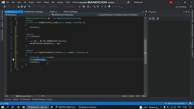Click the Browse file in Solution toolbar icon

click(x=84, y=7)
